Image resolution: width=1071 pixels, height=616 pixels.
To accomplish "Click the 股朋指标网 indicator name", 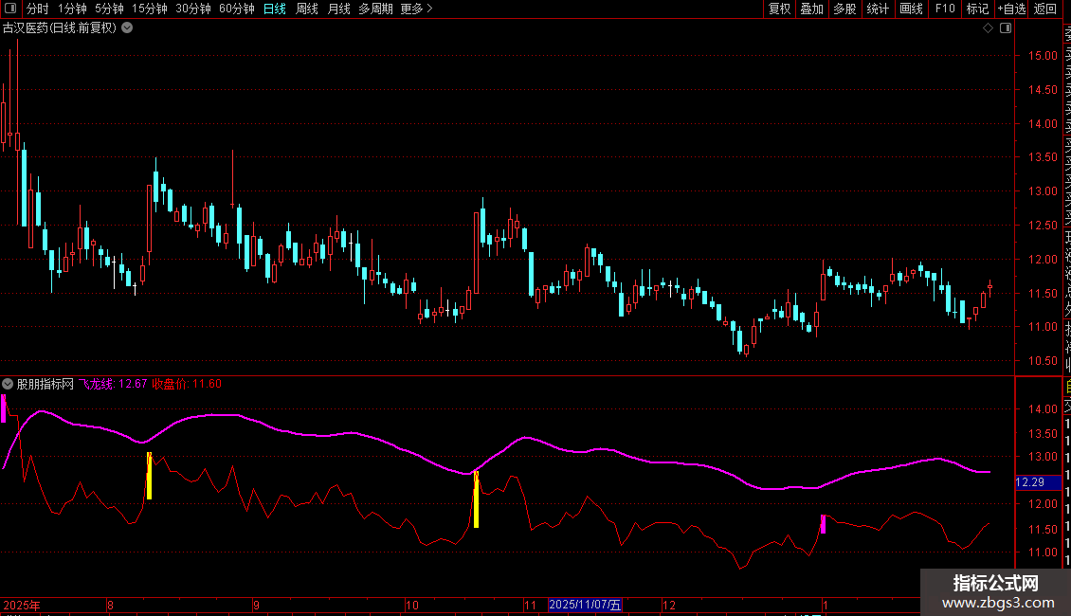I will pyautogui.click(x=45, y=384).
